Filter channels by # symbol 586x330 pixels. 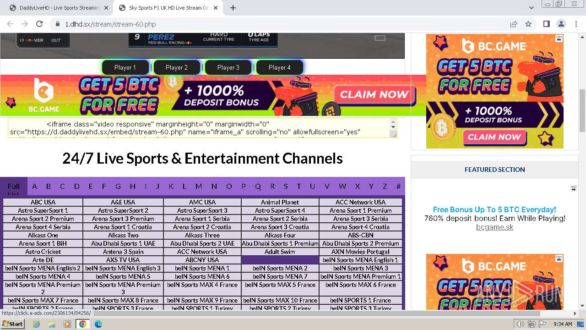tap(398, 186)
